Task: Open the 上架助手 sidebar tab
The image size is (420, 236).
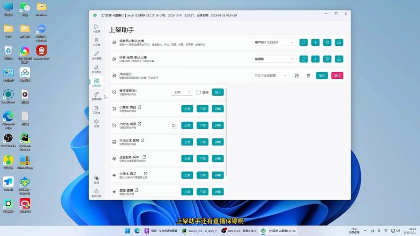Action: coord(96,83)
